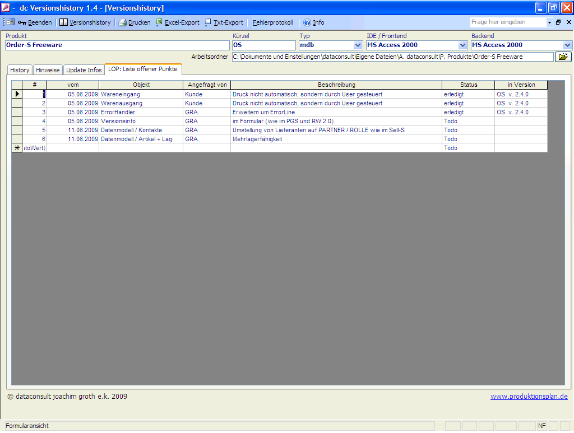The height and width of the screenshot is (433, 574).
Task: Click the form icon at toolbar start
Action: pyautogui.click(x=11, y=22)
